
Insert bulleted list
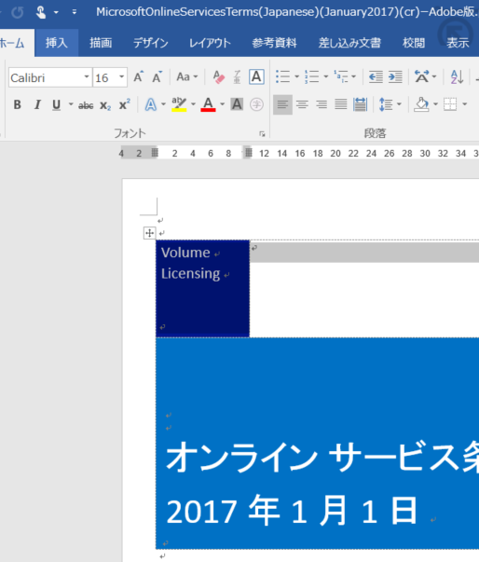tap(282, 76)
